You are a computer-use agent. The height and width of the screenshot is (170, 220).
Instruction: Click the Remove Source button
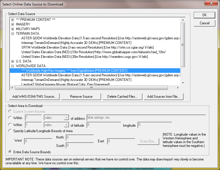point(81,97)
